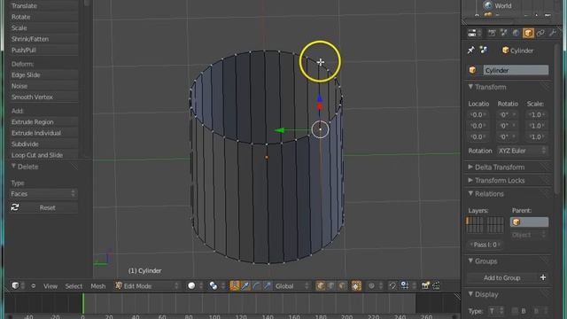Image resolution: width=567 pixels, height=319 pixels.
Task: Click the Parent object field
Action: point(529,222)
